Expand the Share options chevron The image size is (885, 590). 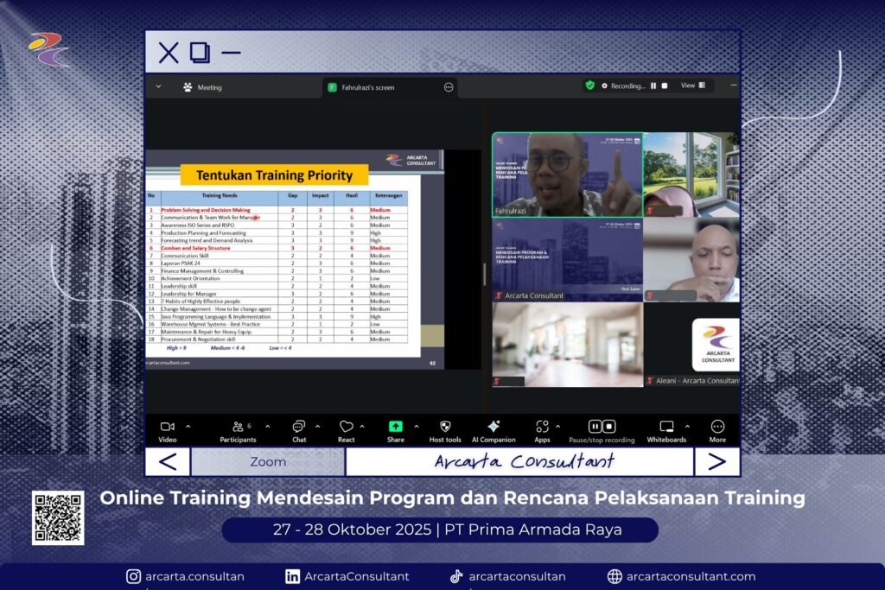[416, 426]
